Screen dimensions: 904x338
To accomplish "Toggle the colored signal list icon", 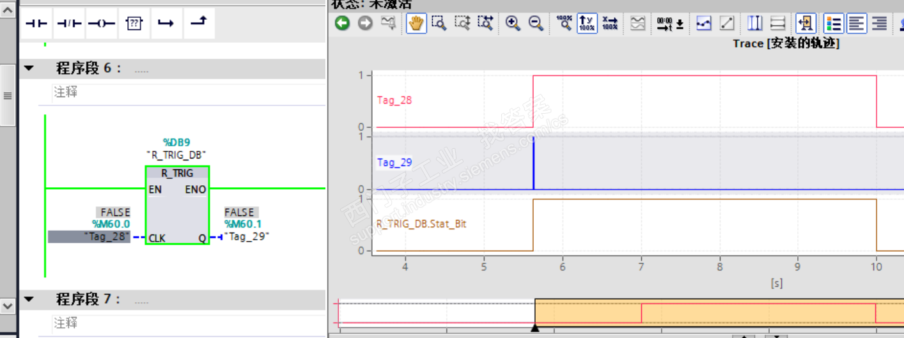I will click(834, 24).
